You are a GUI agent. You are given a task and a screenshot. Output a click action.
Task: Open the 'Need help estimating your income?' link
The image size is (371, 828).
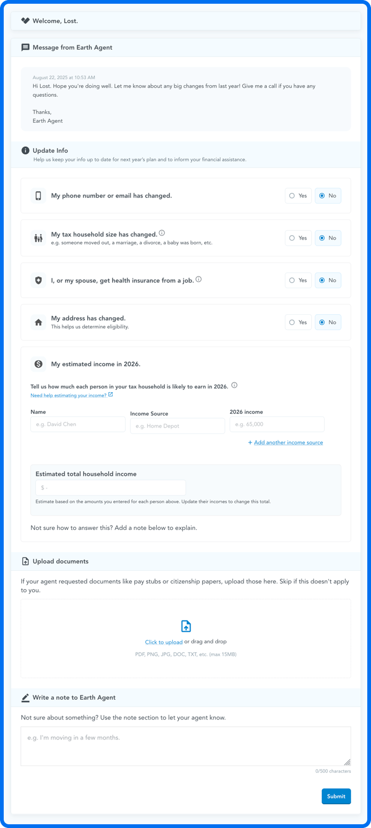tap(68, 395)
